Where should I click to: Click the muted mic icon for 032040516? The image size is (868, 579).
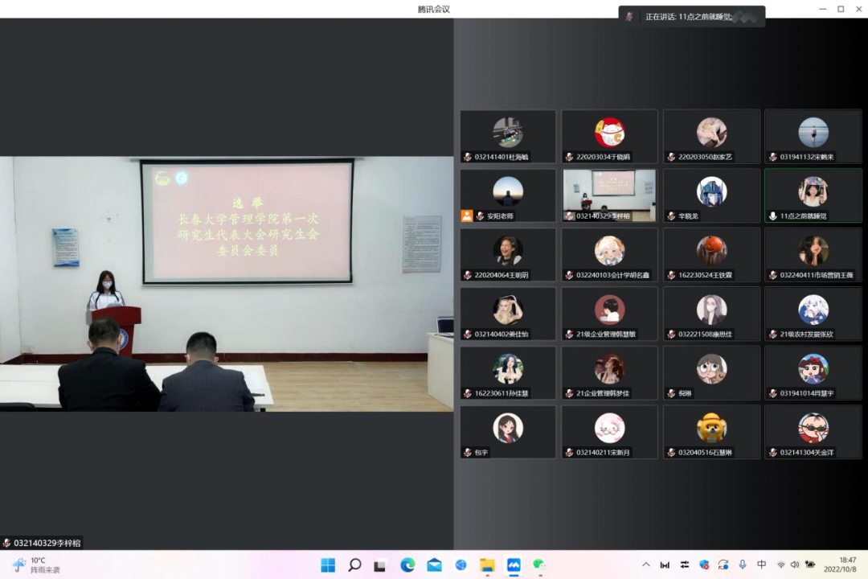click(x=671, y=453)
